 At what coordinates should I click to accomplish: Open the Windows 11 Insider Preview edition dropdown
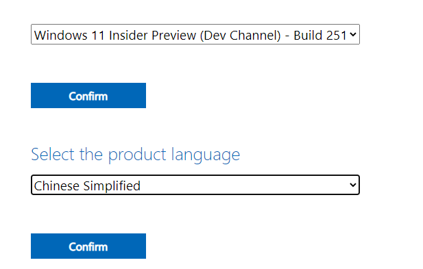(195, 34)
